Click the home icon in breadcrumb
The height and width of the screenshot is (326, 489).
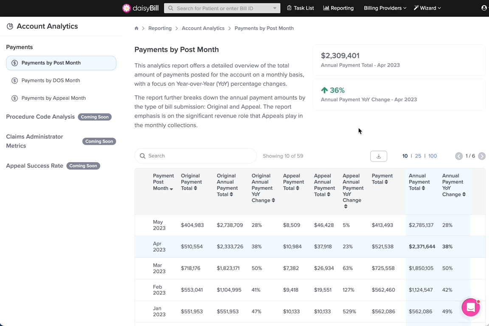[136, 28]
